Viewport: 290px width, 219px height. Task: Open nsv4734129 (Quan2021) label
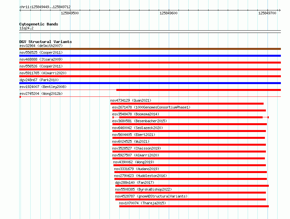pos(131,100)
